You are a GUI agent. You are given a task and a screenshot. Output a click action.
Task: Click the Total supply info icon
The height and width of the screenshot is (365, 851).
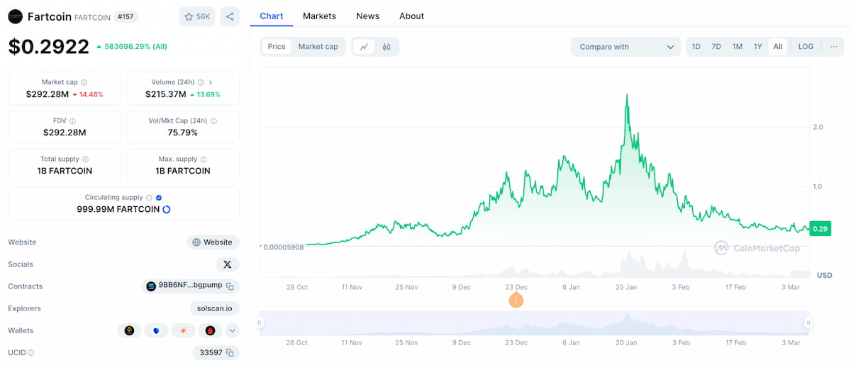click(86, 159)
